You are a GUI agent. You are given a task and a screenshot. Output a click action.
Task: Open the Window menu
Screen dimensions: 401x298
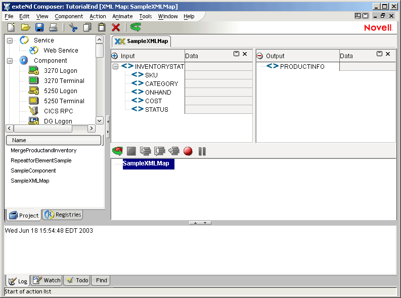(168, 16)
